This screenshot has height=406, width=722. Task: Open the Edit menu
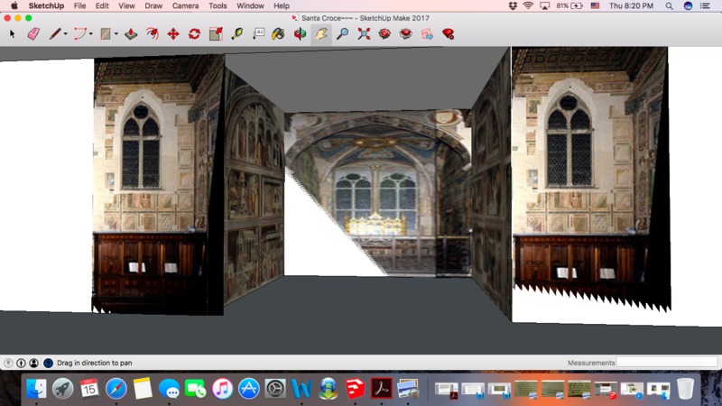102,6
